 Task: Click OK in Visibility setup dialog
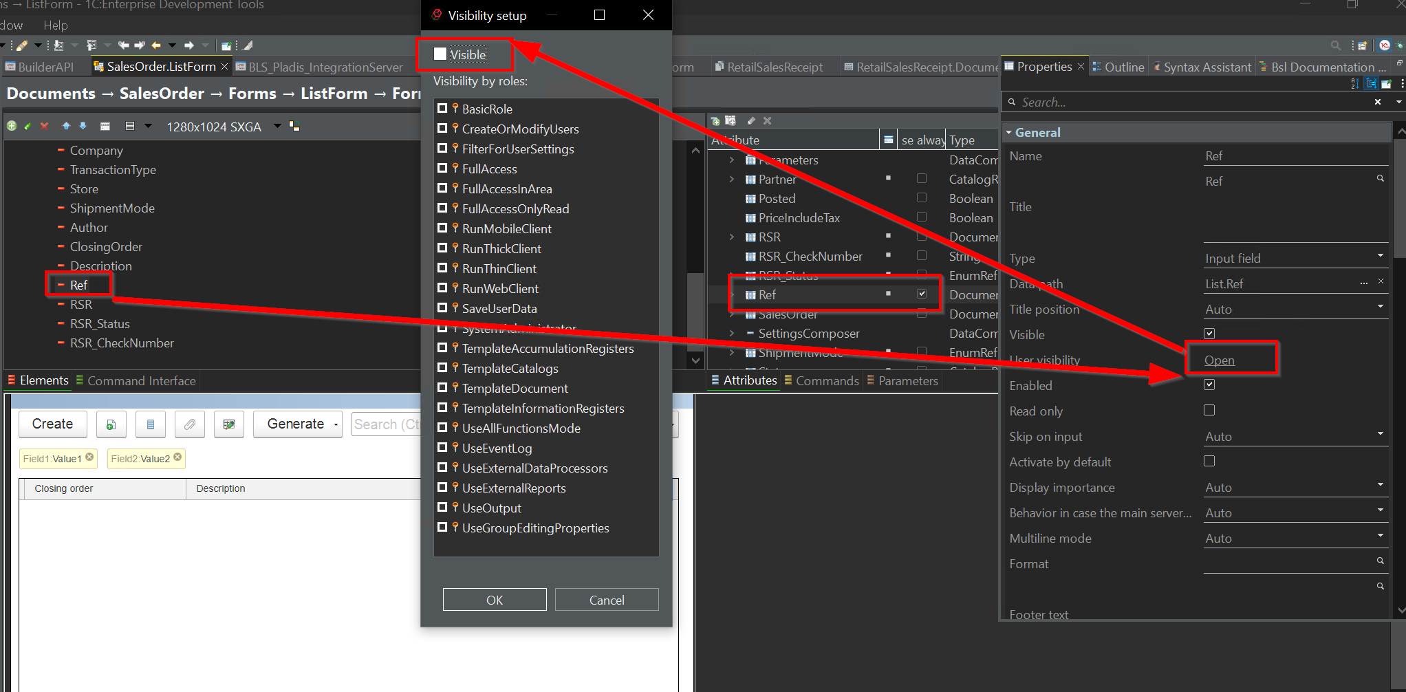tap(495, 600)
